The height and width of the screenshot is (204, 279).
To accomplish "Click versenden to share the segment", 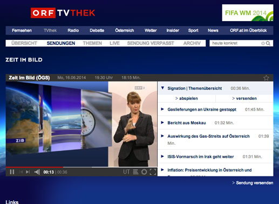I will (244, 98).
